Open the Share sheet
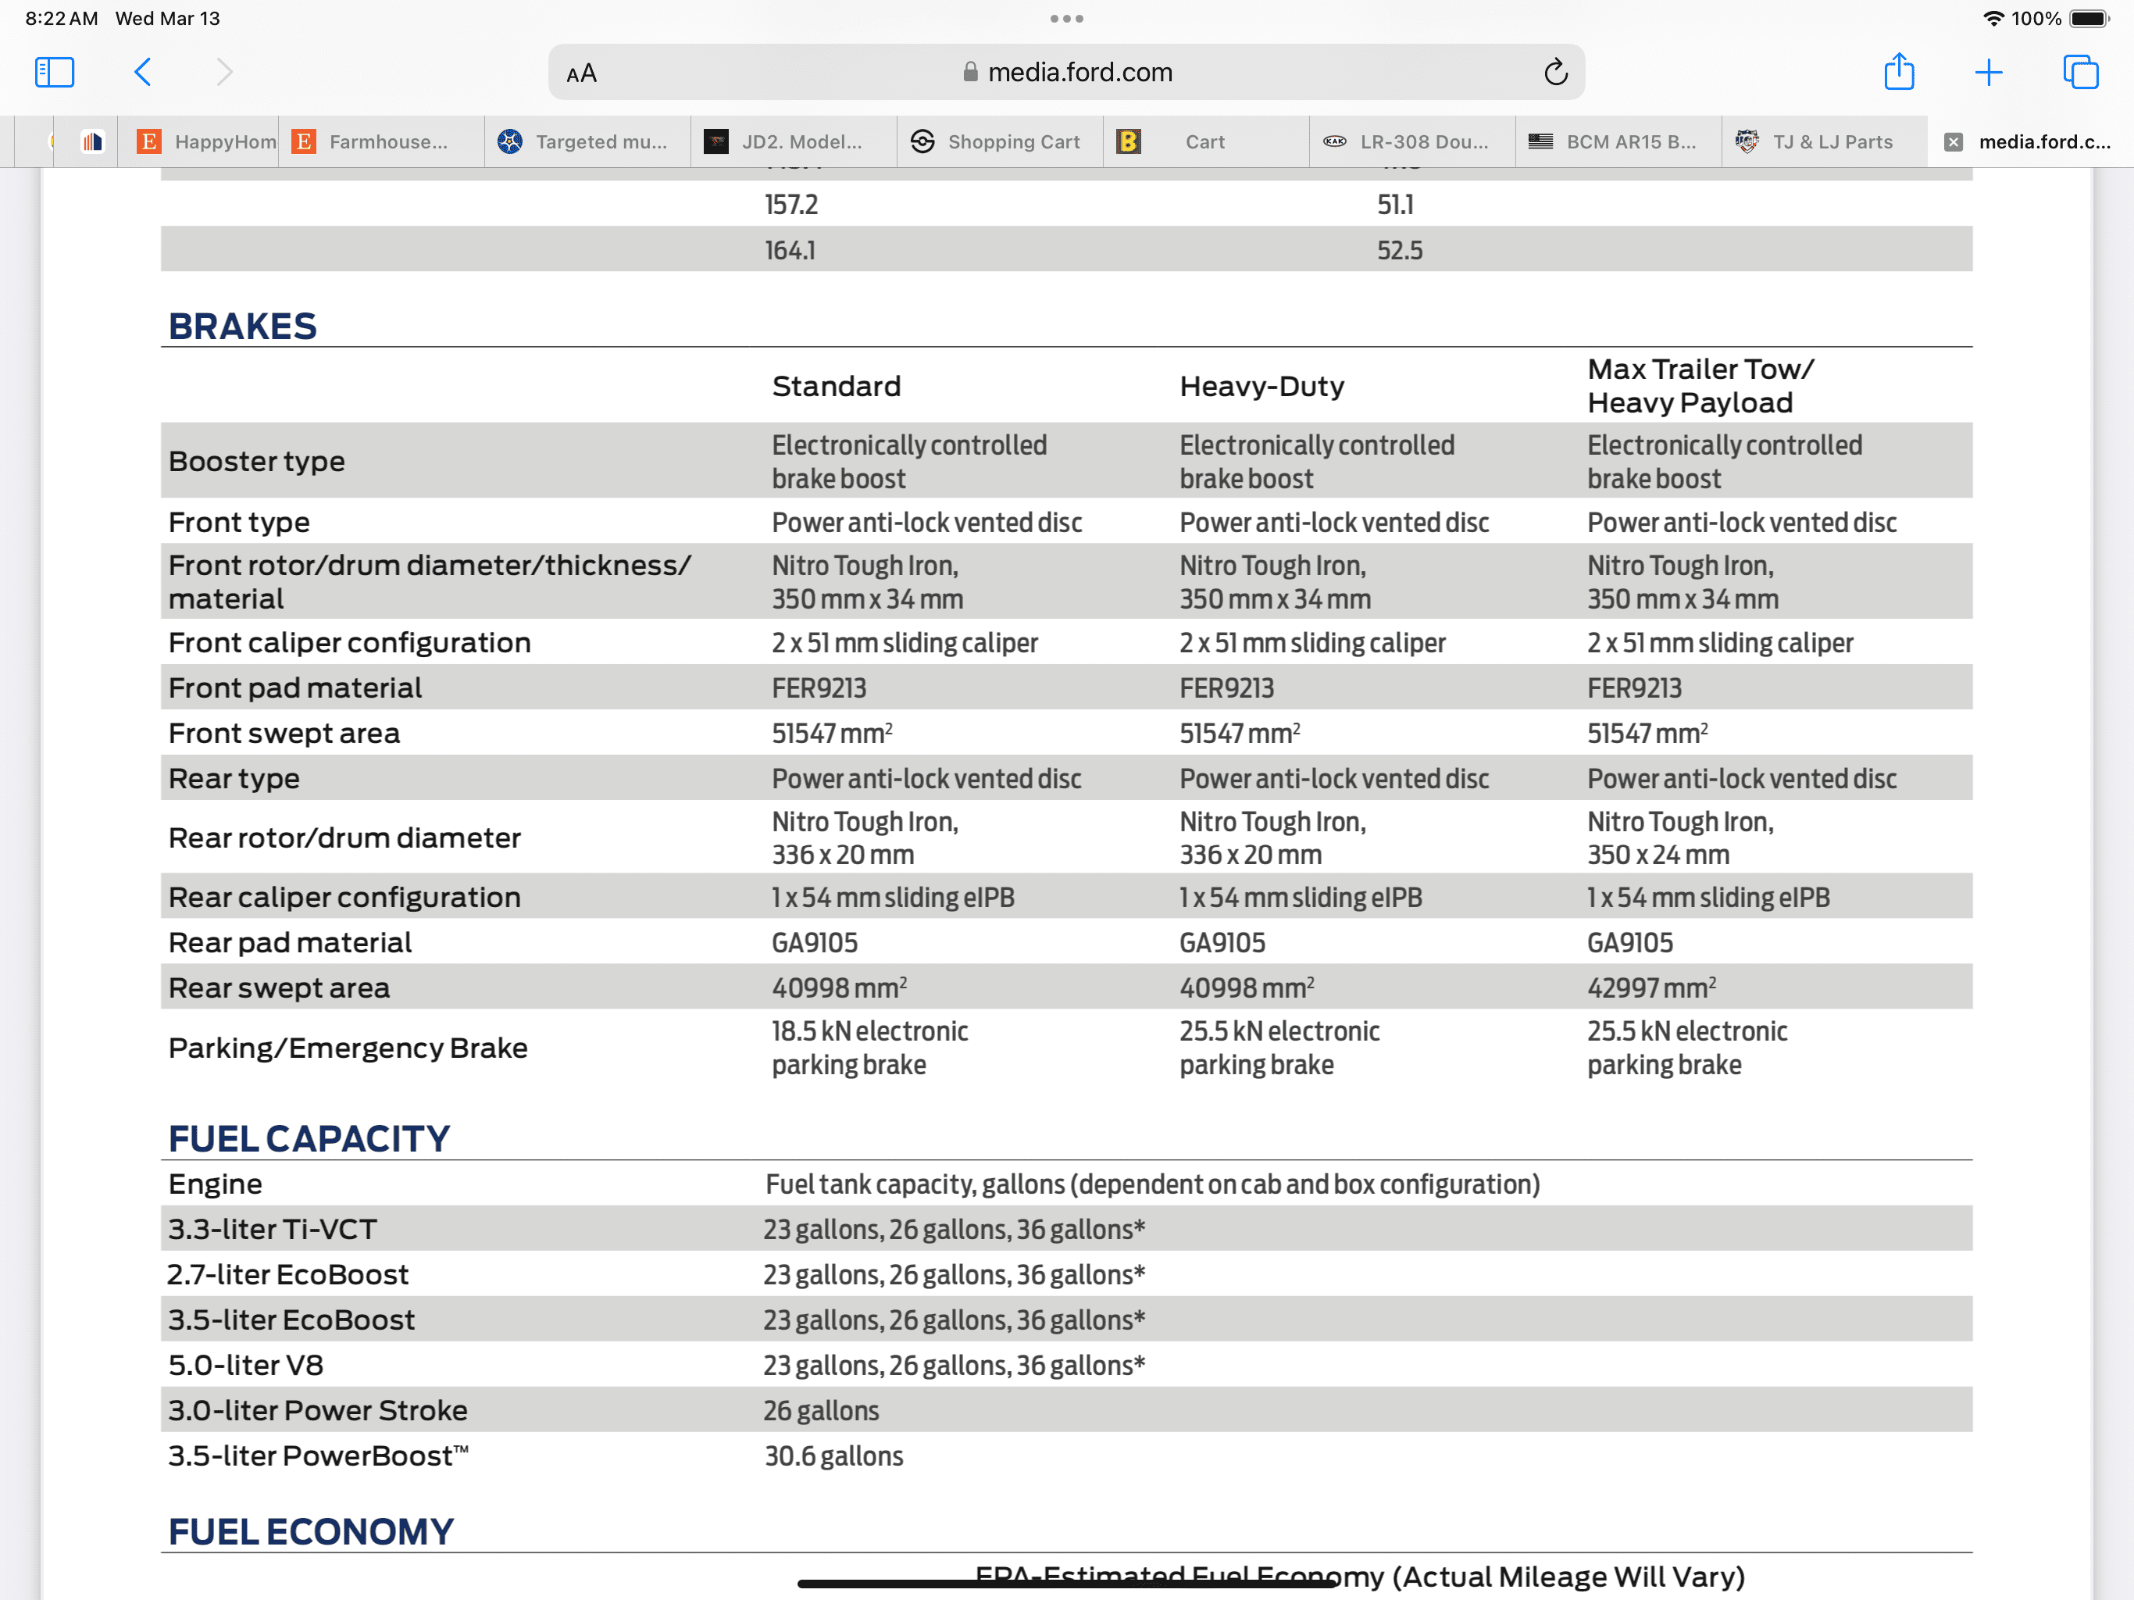Screen dimensions: 2134x1600 tap(1900, 71)
